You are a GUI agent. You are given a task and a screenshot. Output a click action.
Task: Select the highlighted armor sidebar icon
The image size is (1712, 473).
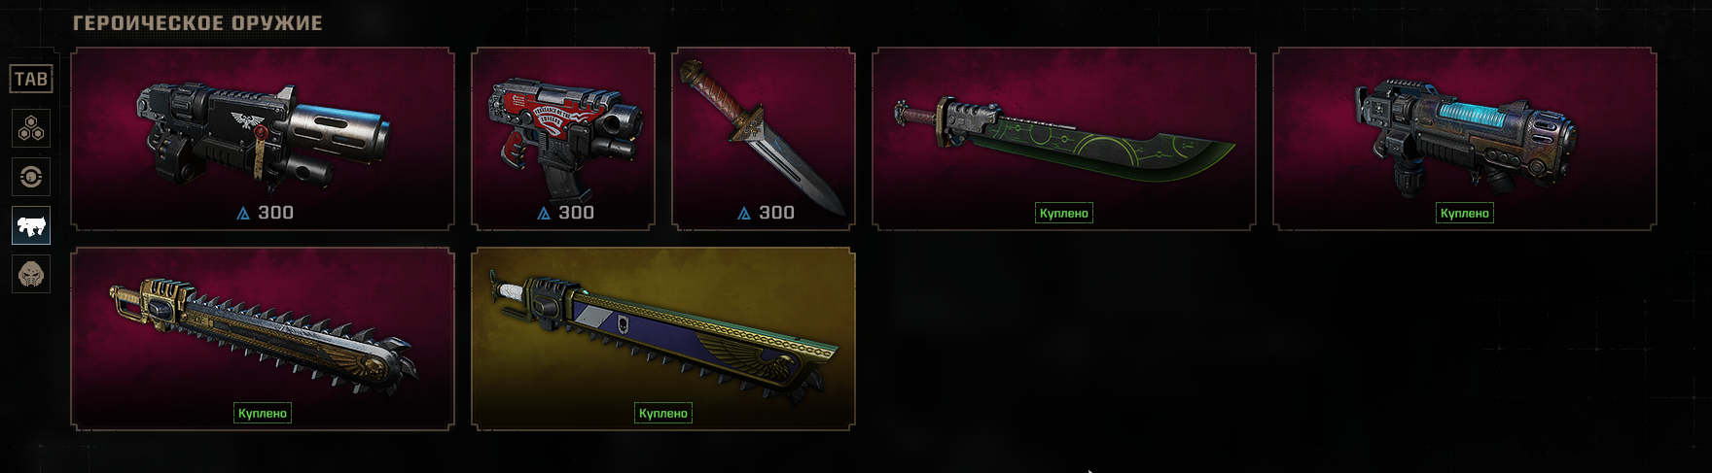pyautogui.click(x=31, y=225)
